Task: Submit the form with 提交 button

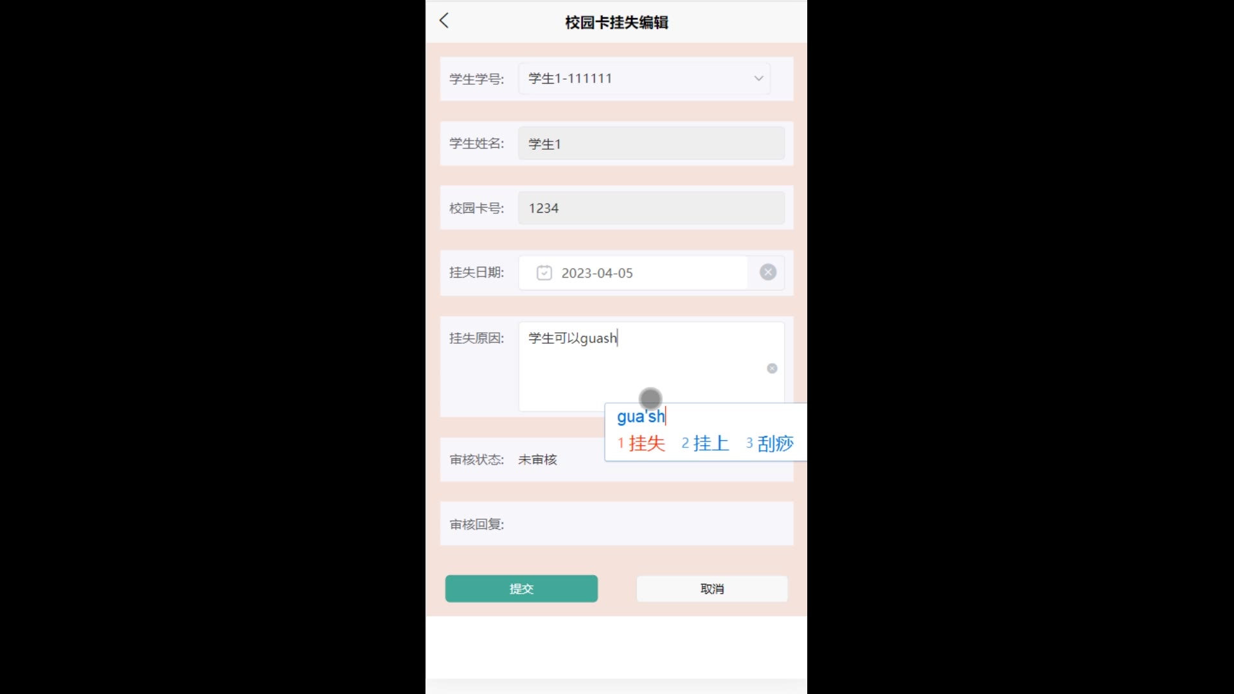Action: coord(521,589)
